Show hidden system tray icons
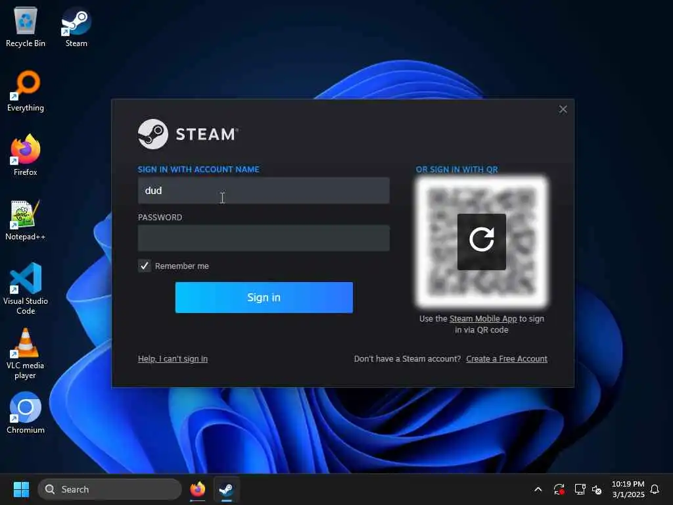This screenshot has width=673, height=505. [538, 489]
